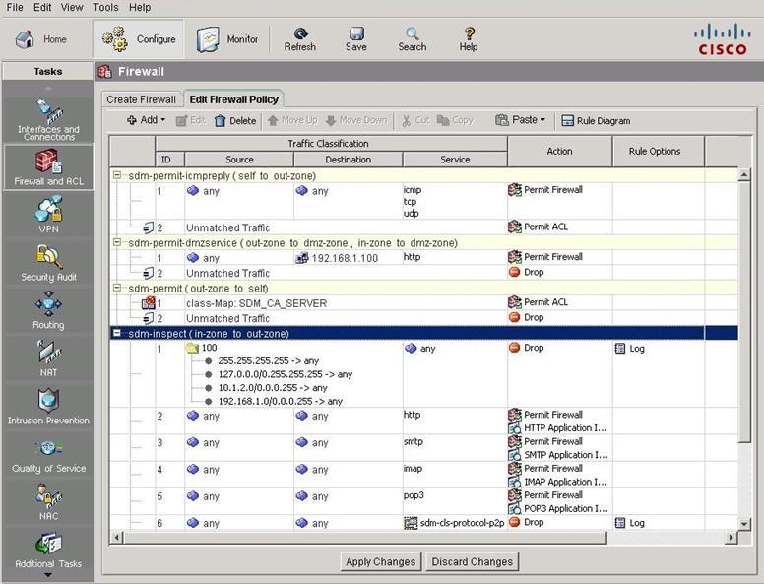Open the File menu
This screenshot has width=764, height=584.
tap(15, 7)
